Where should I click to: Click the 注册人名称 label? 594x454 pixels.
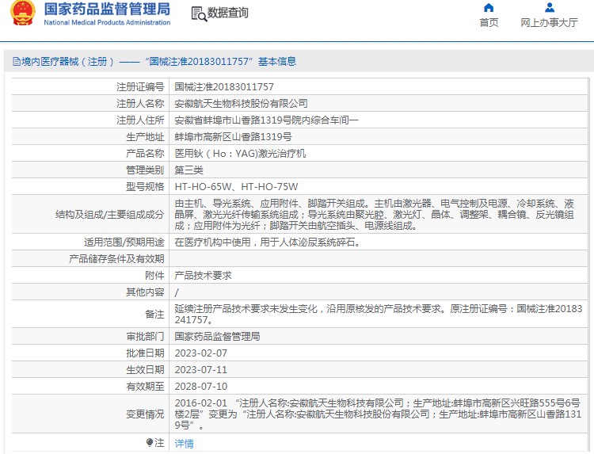[x=140, y=104]
